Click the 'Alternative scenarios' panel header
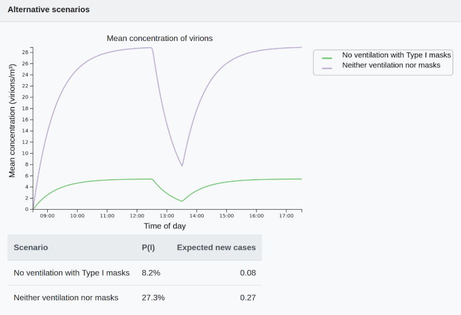The image size is (461, 315). (x=48, y=10)
